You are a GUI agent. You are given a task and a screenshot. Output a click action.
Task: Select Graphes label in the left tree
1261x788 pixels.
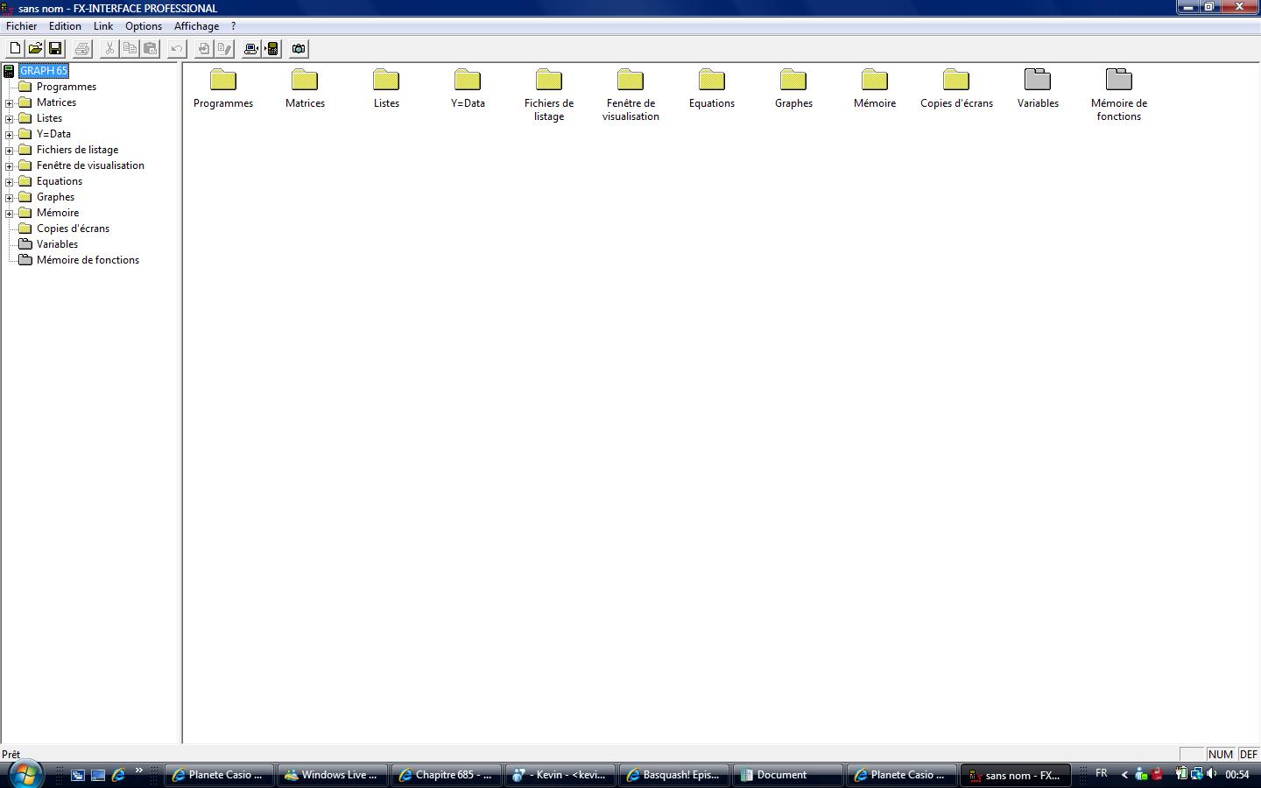55,197
